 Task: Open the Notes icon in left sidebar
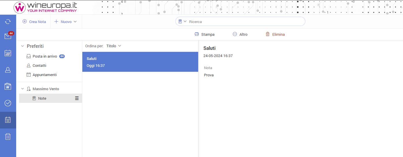8,120
